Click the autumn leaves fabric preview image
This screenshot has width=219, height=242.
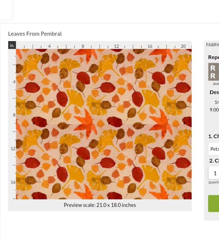[x=104, y=124]
